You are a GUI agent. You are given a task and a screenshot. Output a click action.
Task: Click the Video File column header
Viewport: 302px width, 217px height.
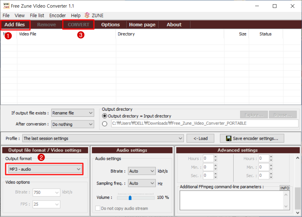[x=66, y=34]
